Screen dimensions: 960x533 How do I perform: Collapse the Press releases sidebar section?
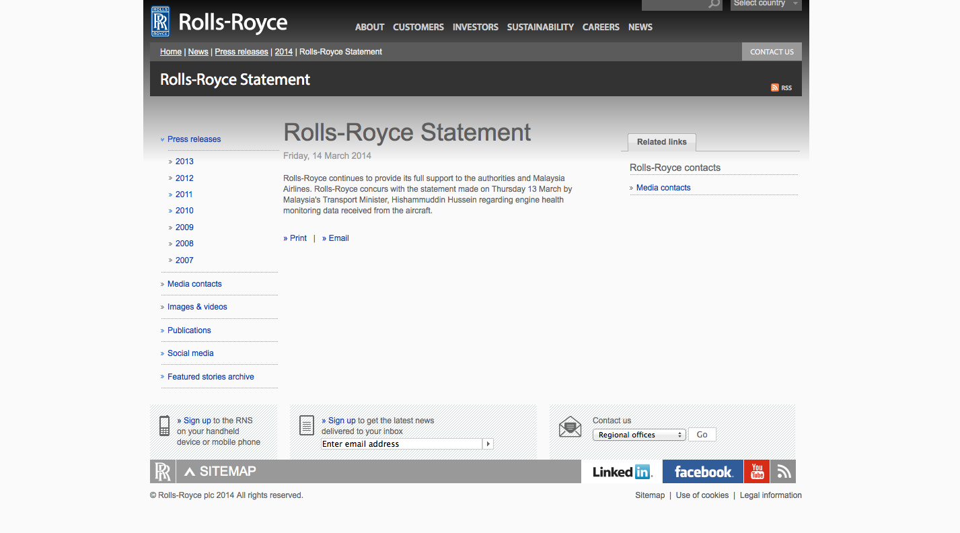click(x=194, y=139)
